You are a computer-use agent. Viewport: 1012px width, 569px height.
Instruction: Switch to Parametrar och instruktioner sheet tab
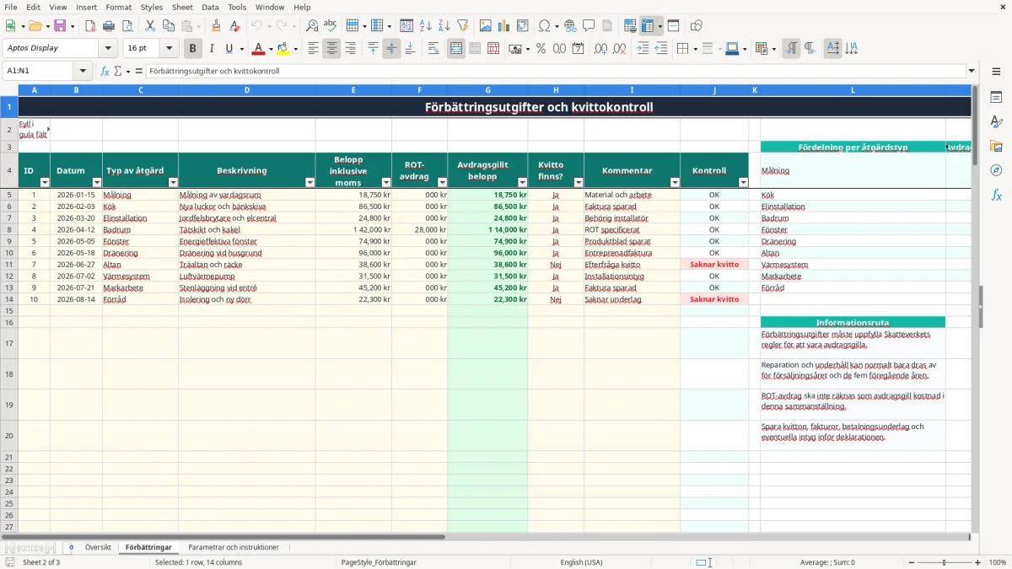pos(234,547)
